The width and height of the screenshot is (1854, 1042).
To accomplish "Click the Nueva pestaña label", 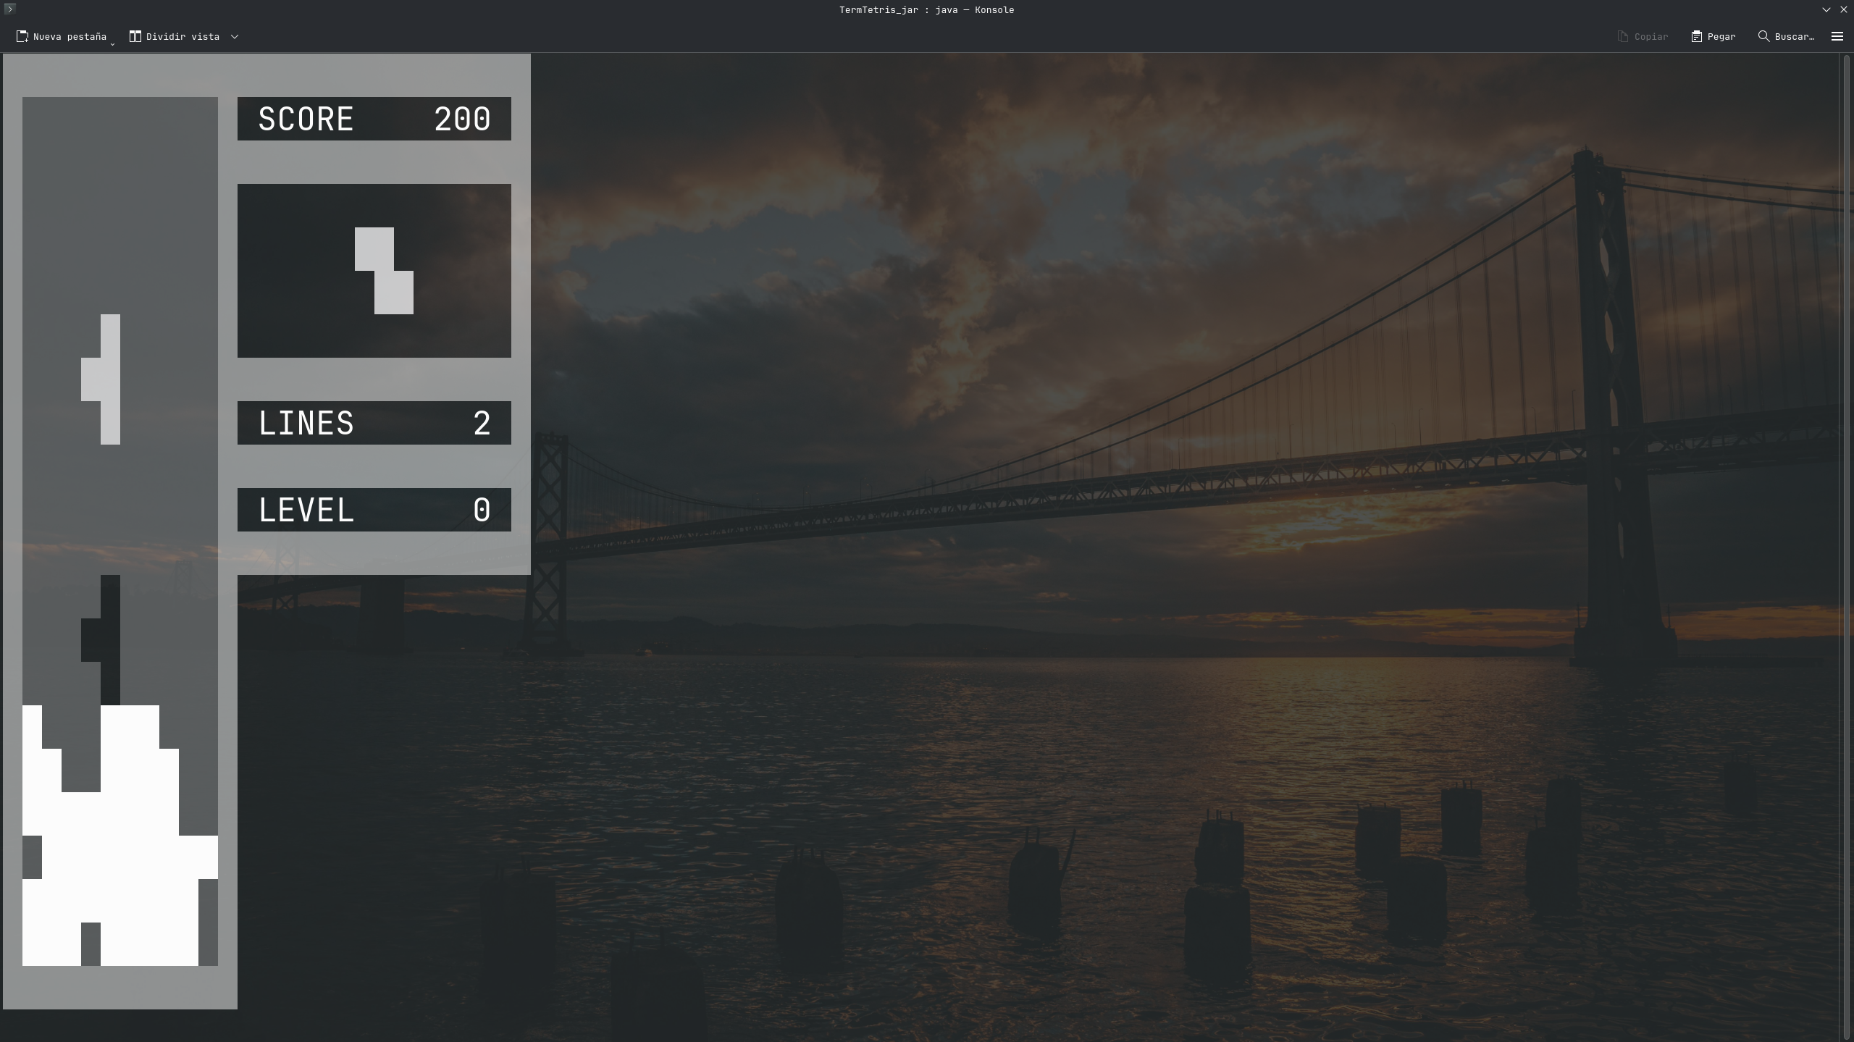I will click(x=70, y=36).
